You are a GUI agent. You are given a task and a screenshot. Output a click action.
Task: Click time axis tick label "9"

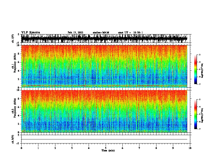[173, 148]
